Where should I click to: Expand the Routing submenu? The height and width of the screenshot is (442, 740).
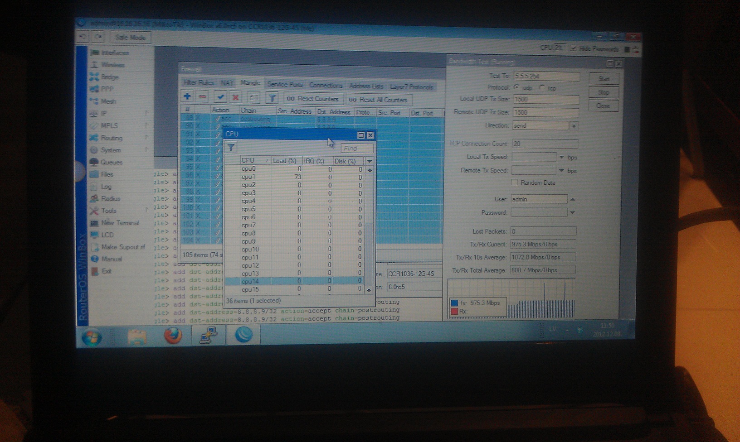[146, 137]
